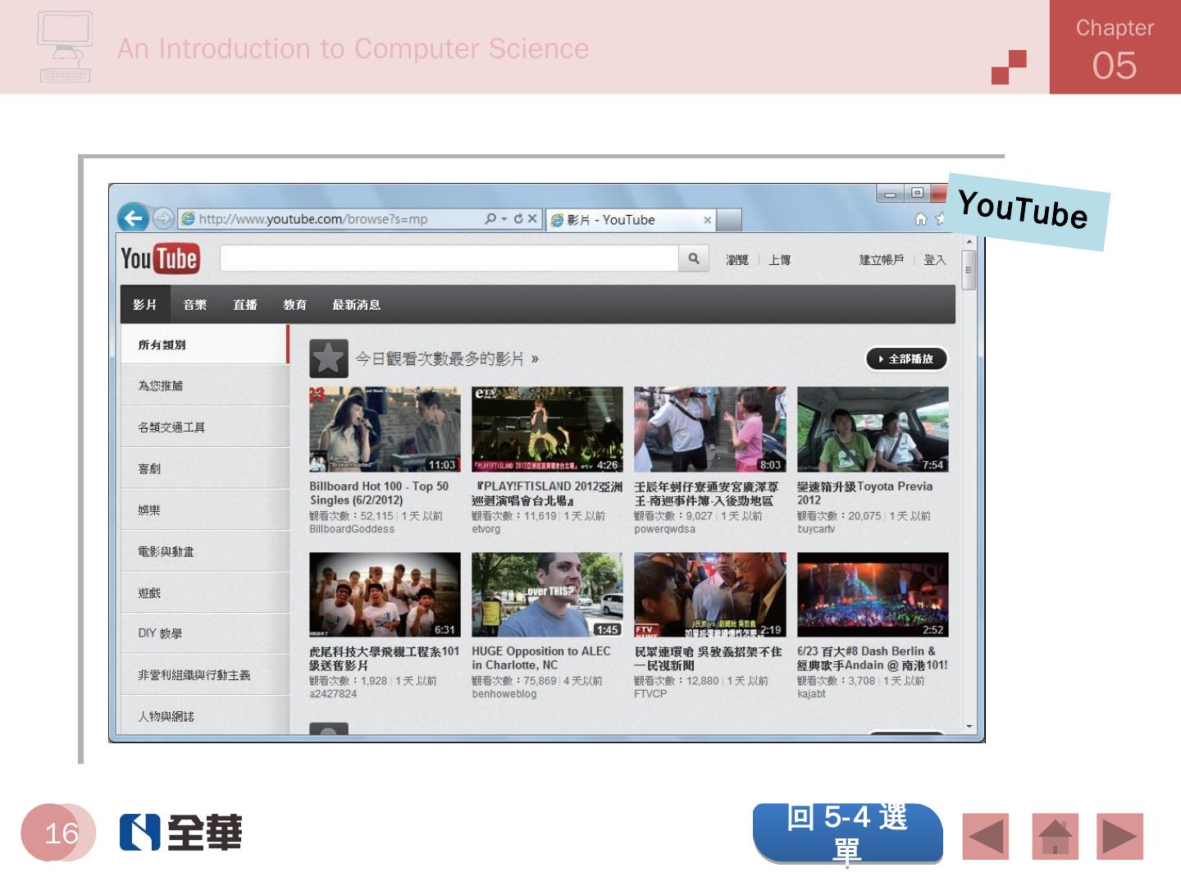
Task: Choose 人物與網誌 category
Action: [x=205, y=715]
